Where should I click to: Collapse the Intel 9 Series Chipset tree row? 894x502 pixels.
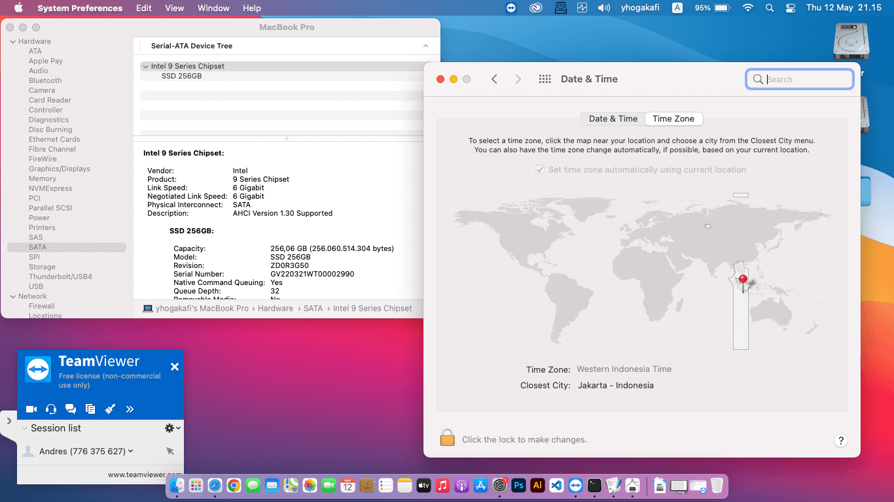[x=145, y=66]
